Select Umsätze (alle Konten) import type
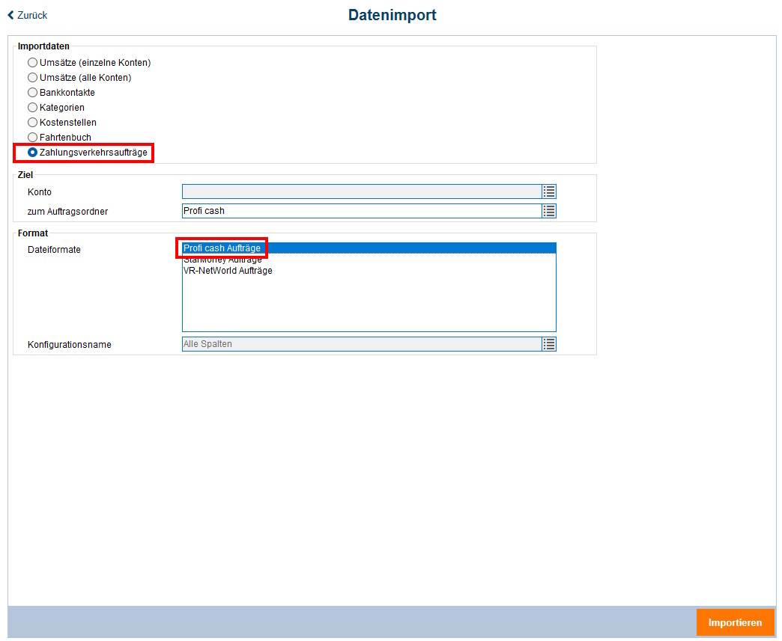 click(x=32, y=77)
